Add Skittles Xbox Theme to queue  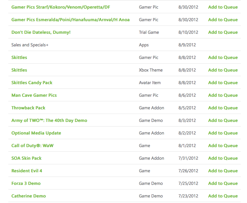click(223, 70)
